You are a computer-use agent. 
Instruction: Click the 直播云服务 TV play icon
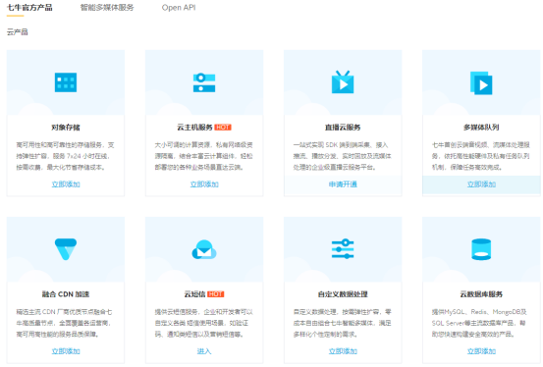343,82
